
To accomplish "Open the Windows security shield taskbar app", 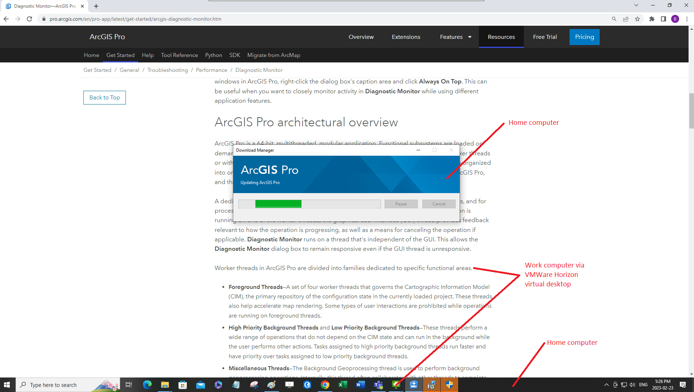I will click(x=449, y=385).
